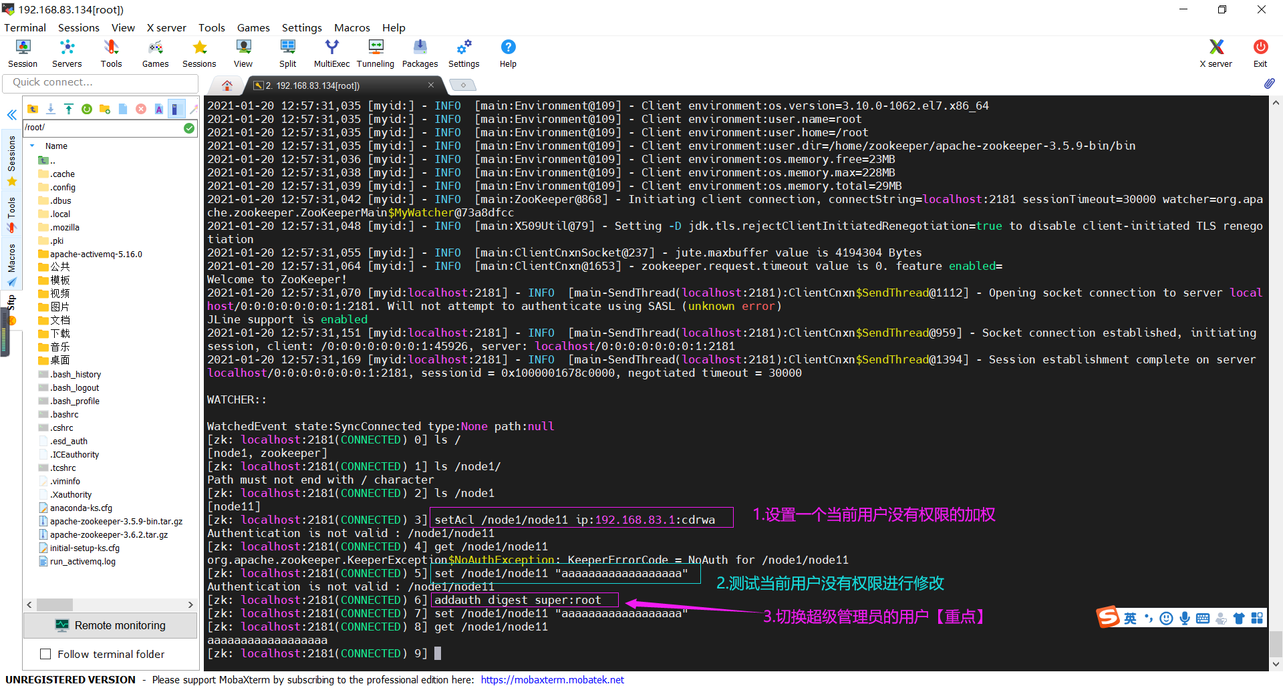The image size is (1283, 688).
Task: Click the SFTP upload files icon
Action: 69,109
